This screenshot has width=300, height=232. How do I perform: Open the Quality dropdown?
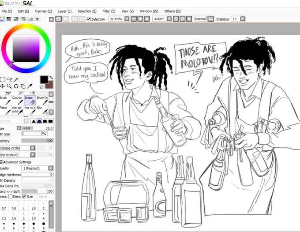(x=51, y=168)
